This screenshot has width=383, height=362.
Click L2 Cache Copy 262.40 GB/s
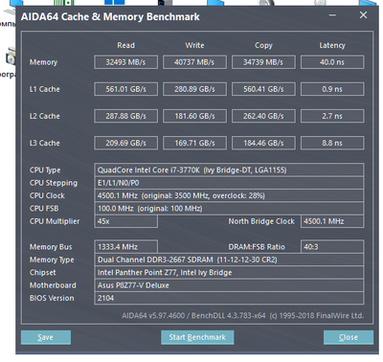[263, 116]
